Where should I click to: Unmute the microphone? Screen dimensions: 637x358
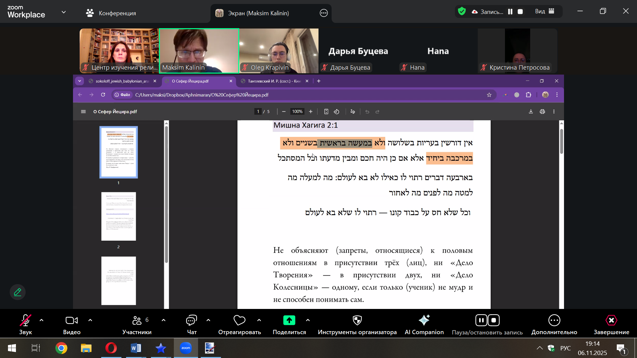click(x=25, y=321)
